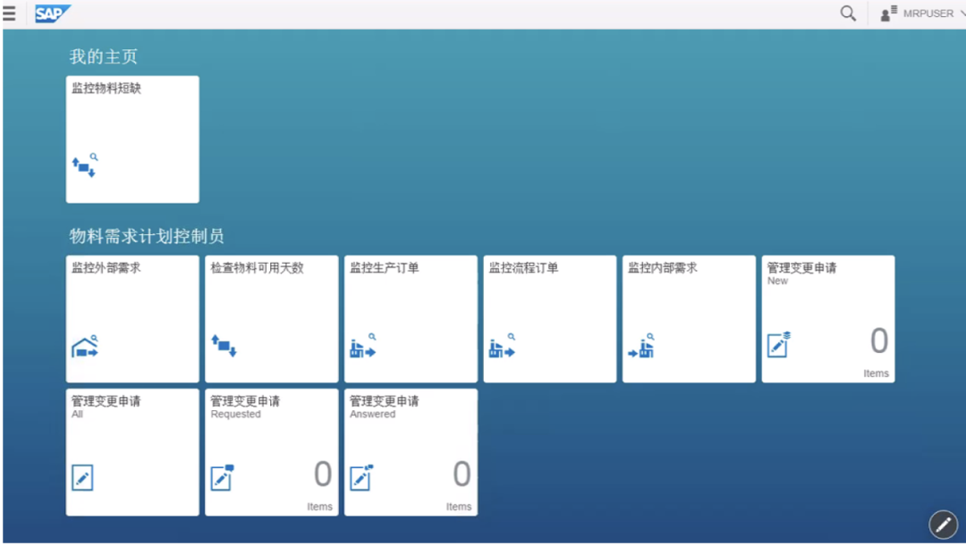966x546 pixels.
Task: Click the icon on 监控内部需求 tile
Action: (x=641, y=347)
